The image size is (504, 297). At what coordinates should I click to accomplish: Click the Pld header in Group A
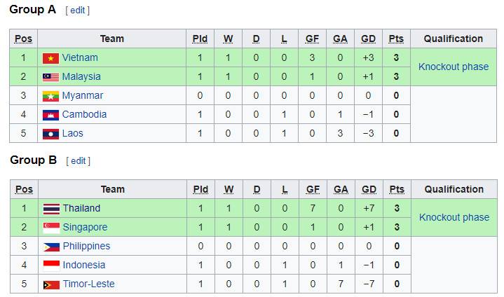(x=200, y=39)
